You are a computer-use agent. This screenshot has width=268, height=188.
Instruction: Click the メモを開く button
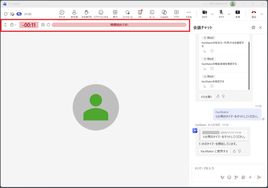coord(206,96)
